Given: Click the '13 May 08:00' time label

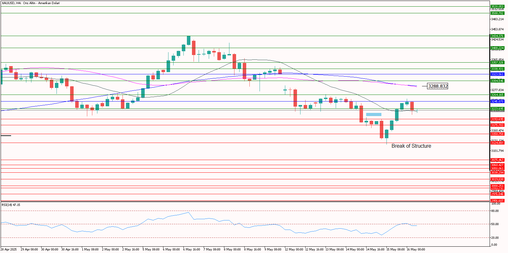Looking at the screenshot, I should tap(334, 249).
